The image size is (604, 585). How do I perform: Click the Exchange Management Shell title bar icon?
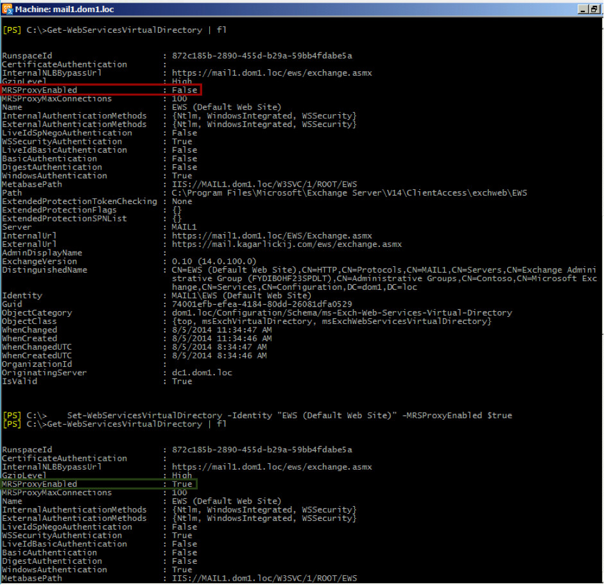pos(7,9)
